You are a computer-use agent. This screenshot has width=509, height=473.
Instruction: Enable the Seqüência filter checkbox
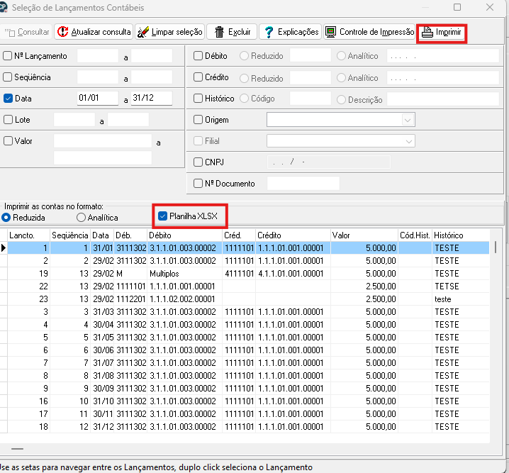[x=8, y=77]
